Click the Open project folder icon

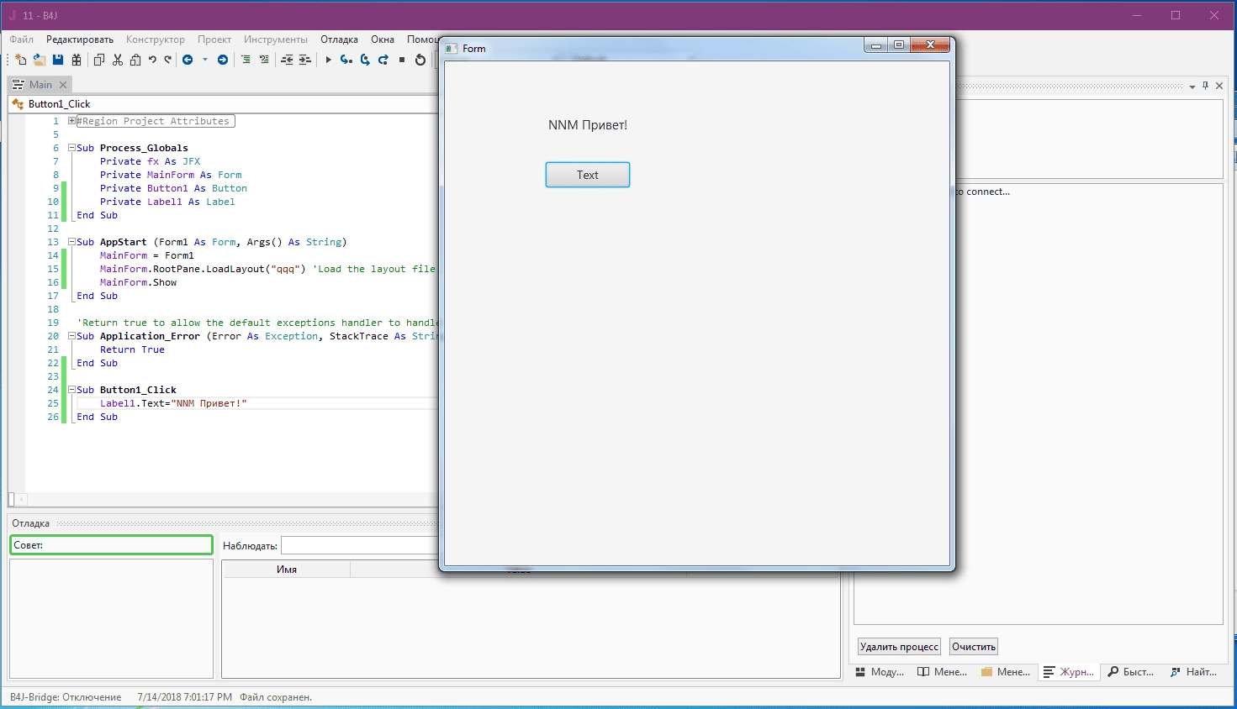coord(40,60)
